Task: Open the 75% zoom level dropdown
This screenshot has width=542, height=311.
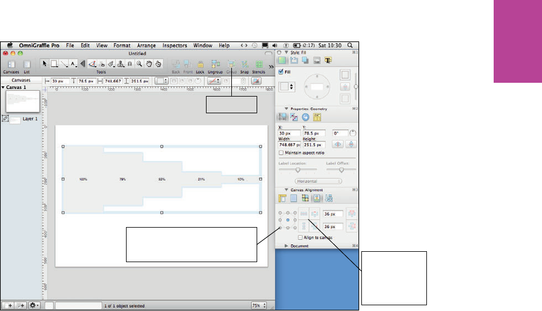Action: click(x=259, y=305)
